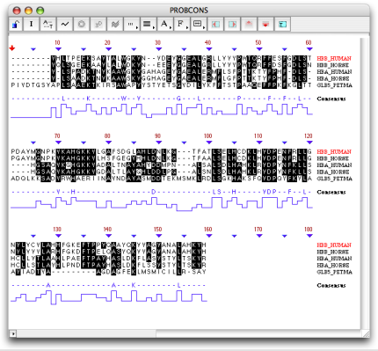Screen dimensions: 378x351
Task: Open the shading bars dropdown menu
Action: 149,24
